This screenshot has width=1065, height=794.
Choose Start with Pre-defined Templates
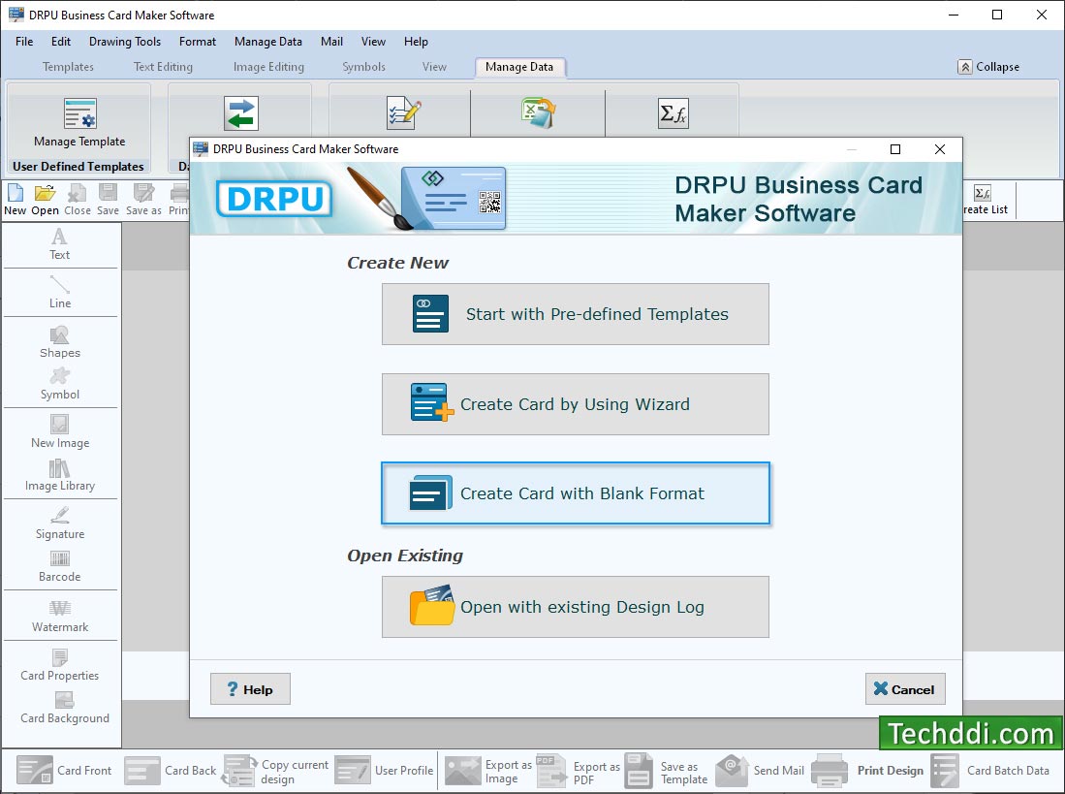coord(576,314)
